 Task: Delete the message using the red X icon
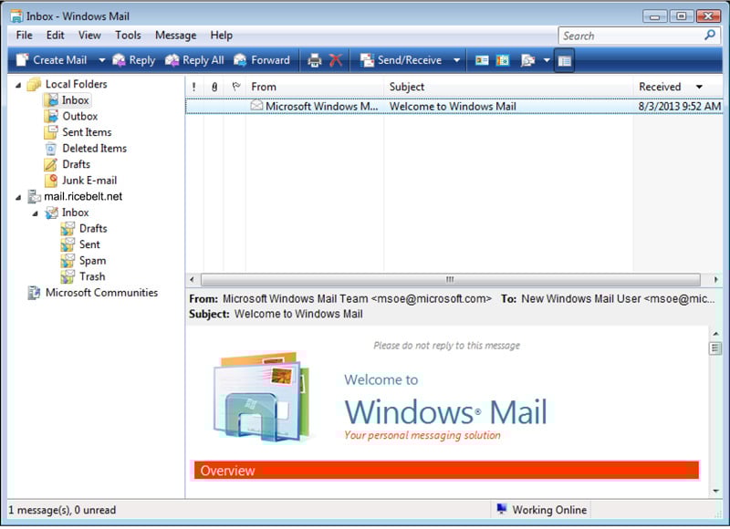(x=336, y=60)
